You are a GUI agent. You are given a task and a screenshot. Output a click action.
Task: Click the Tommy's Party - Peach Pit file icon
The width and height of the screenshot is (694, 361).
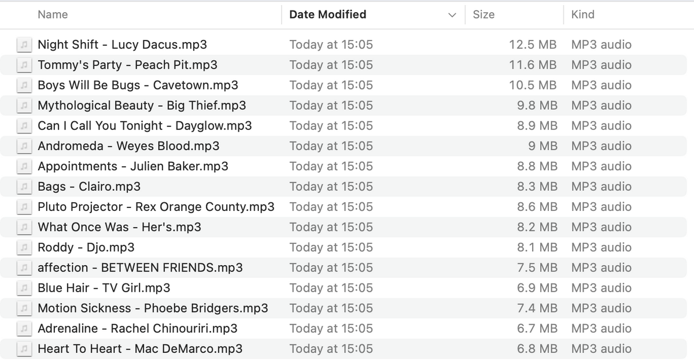(24, 65)
